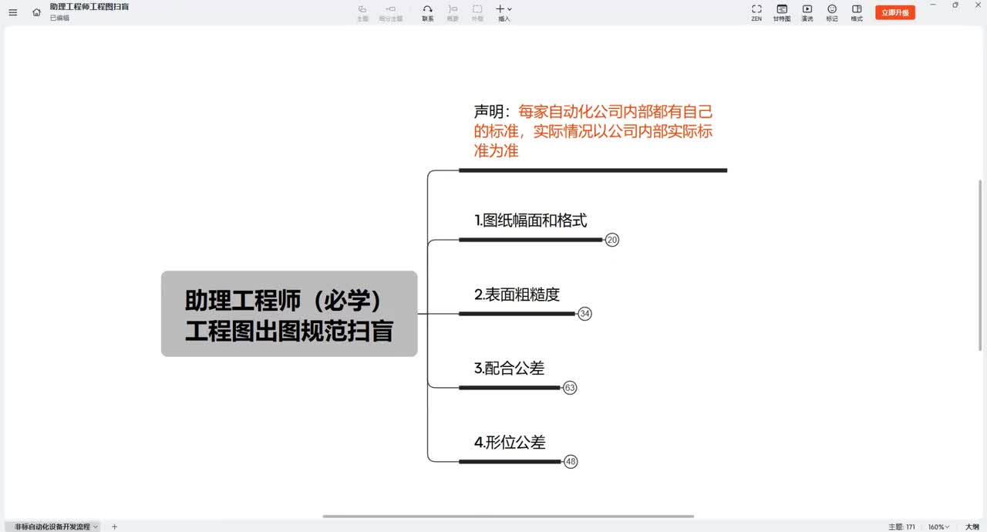Add a new sheet with plus button
This screenshot has width=987, height=532.
114,527
